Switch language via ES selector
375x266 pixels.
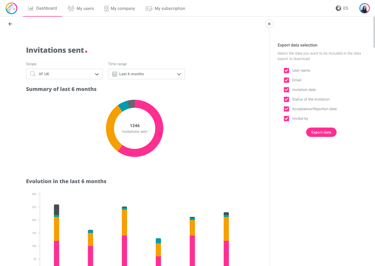[x=346, y=8]
